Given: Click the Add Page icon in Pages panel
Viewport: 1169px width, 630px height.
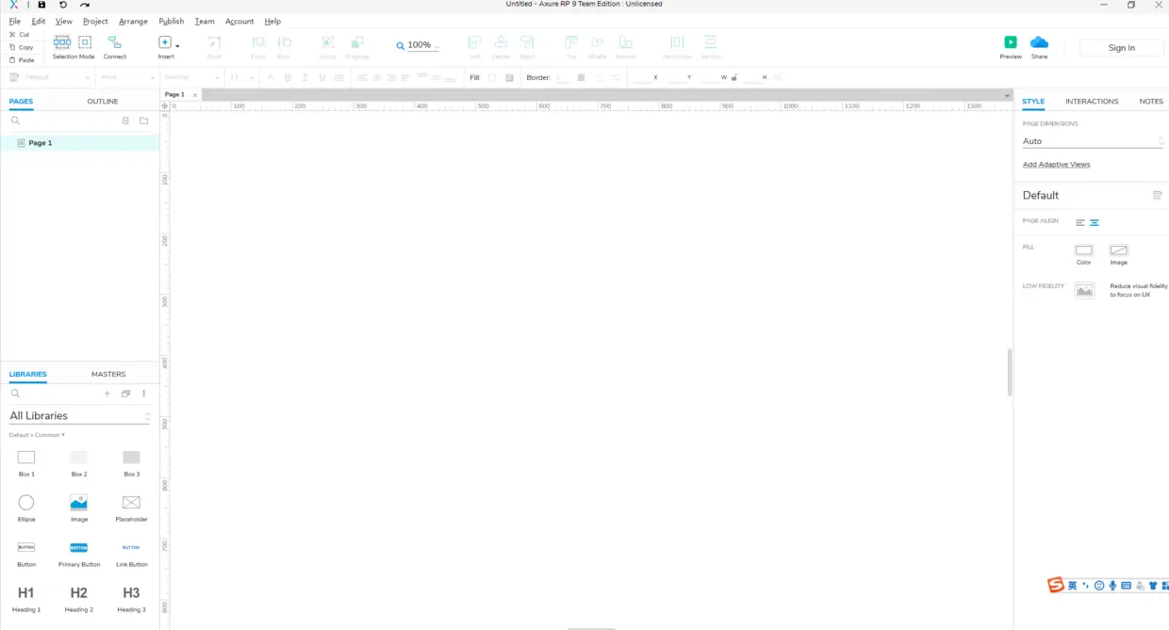Looking at the screenshot, I should coord(125,121).
